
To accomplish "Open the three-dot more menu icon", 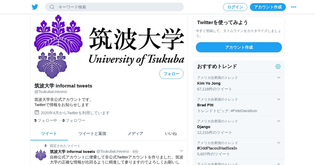I will [x=293, y=7].
